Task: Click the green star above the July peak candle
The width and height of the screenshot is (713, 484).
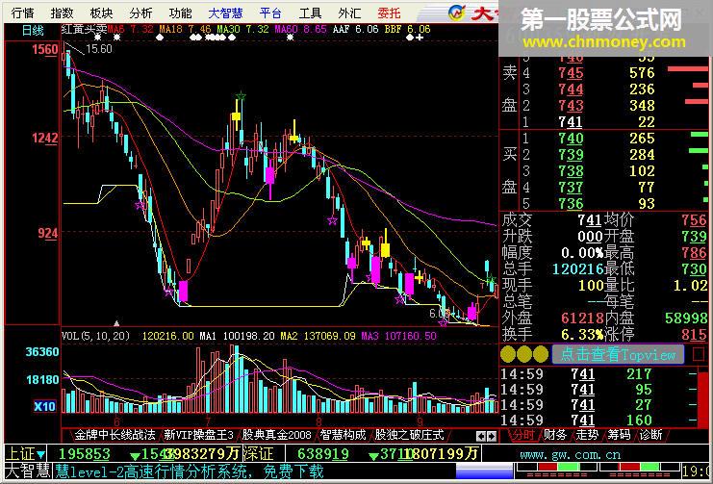Action: [241, 96]
